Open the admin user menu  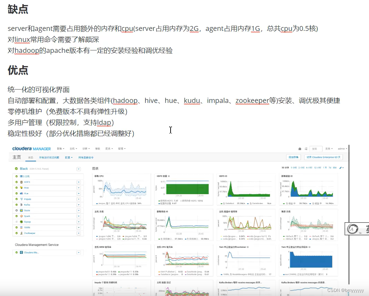pyautogui.click(x=343, y=149)
